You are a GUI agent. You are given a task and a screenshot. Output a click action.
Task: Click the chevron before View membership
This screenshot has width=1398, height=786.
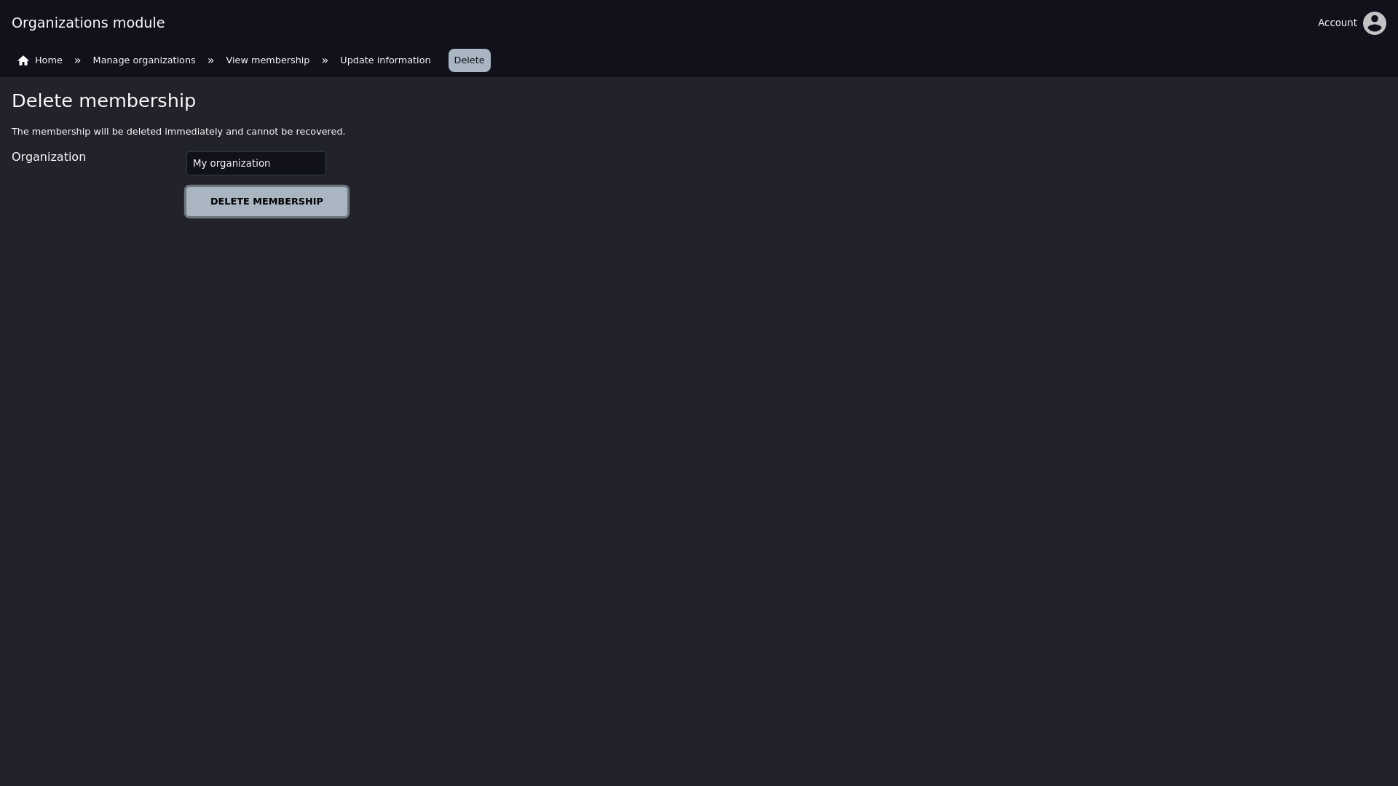point(210,60)
